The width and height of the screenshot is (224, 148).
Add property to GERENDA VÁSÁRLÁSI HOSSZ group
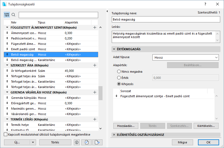95,92
